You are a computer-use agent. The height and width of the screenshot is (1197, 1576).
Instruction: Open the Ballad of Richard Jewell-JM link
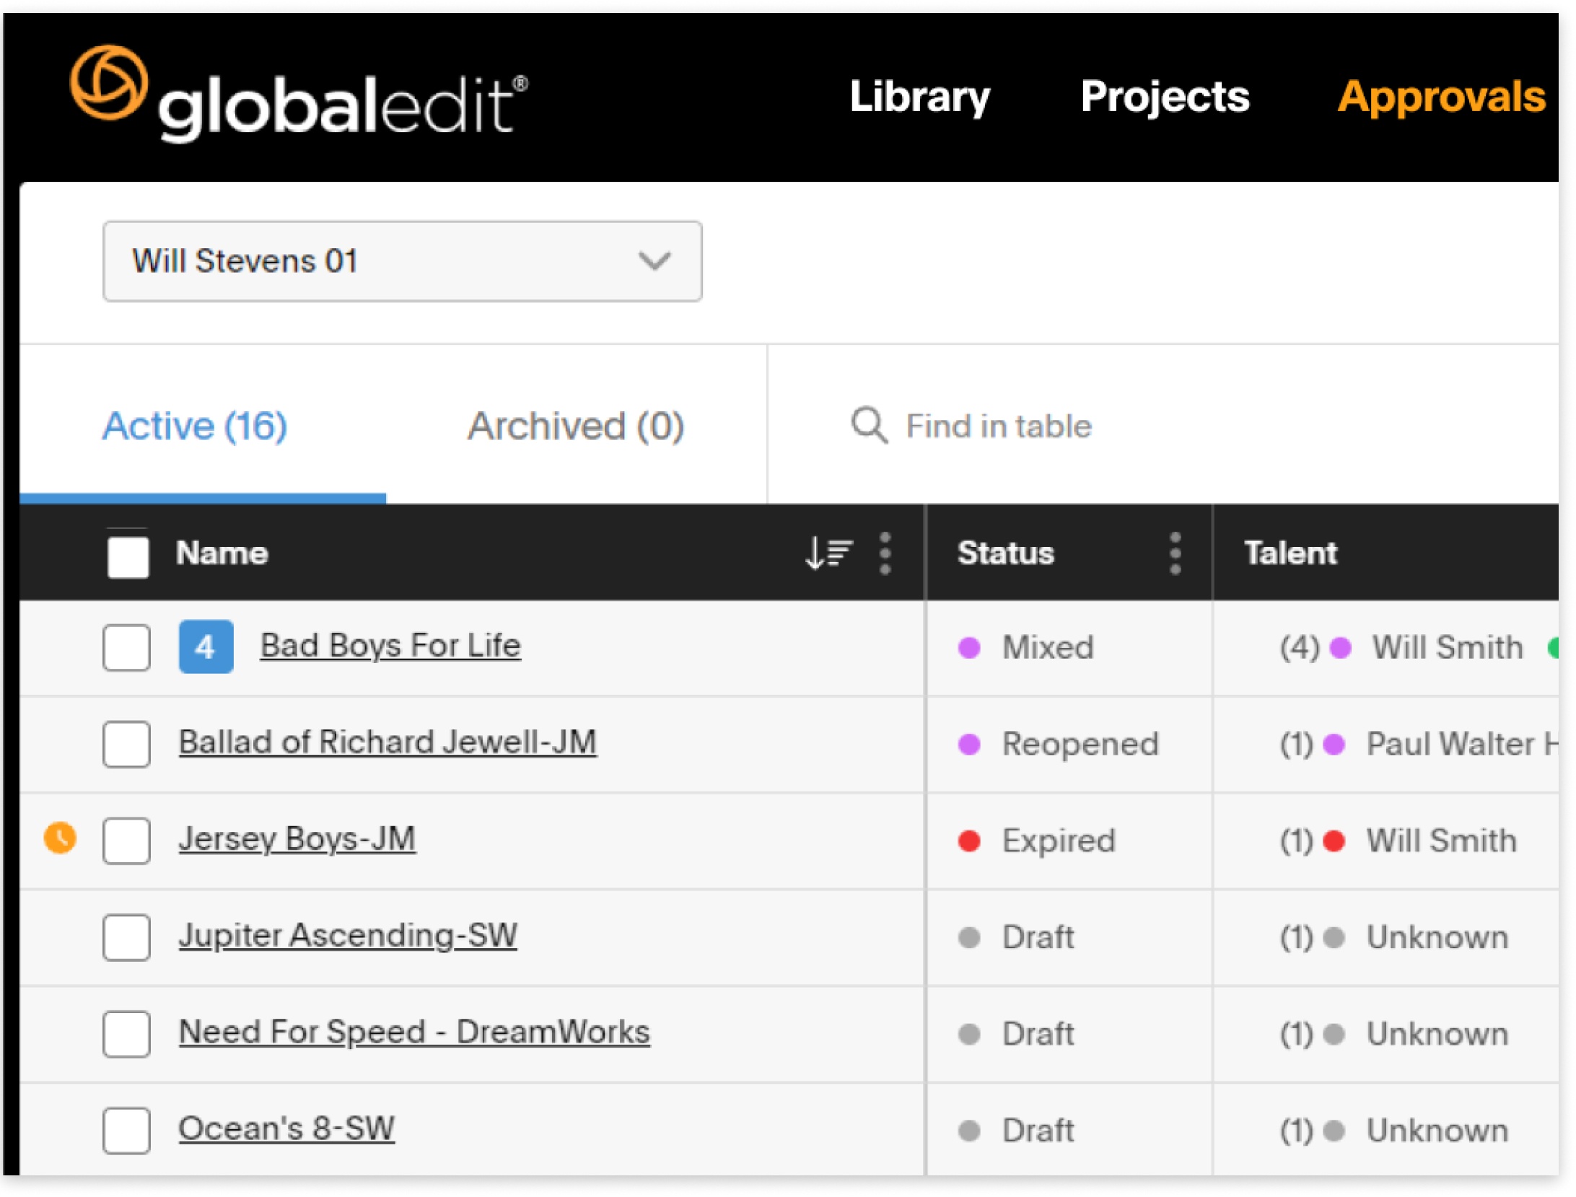pyautogui.click(x=388, y=742)
